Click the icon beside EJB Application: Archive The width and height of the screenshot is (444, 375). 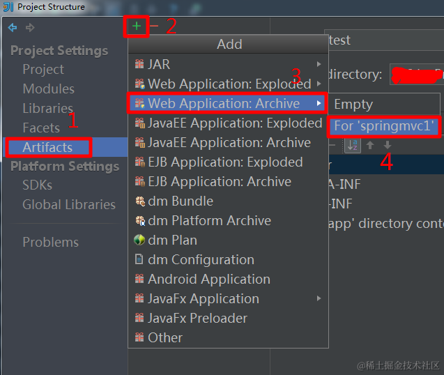pos(139,181)
